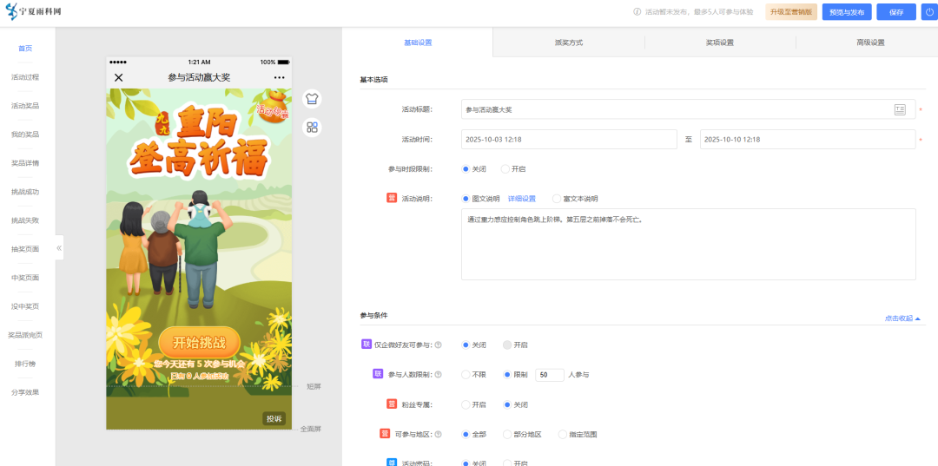Viewport: 938px width, 466px height.
Task: Switch to the 派奖方式 tab
Action: click(568, 43)
